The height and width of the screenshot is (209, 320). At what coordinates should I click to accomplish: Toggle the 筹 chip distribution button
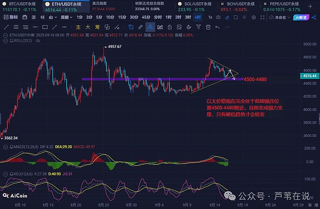coord(98,27)
